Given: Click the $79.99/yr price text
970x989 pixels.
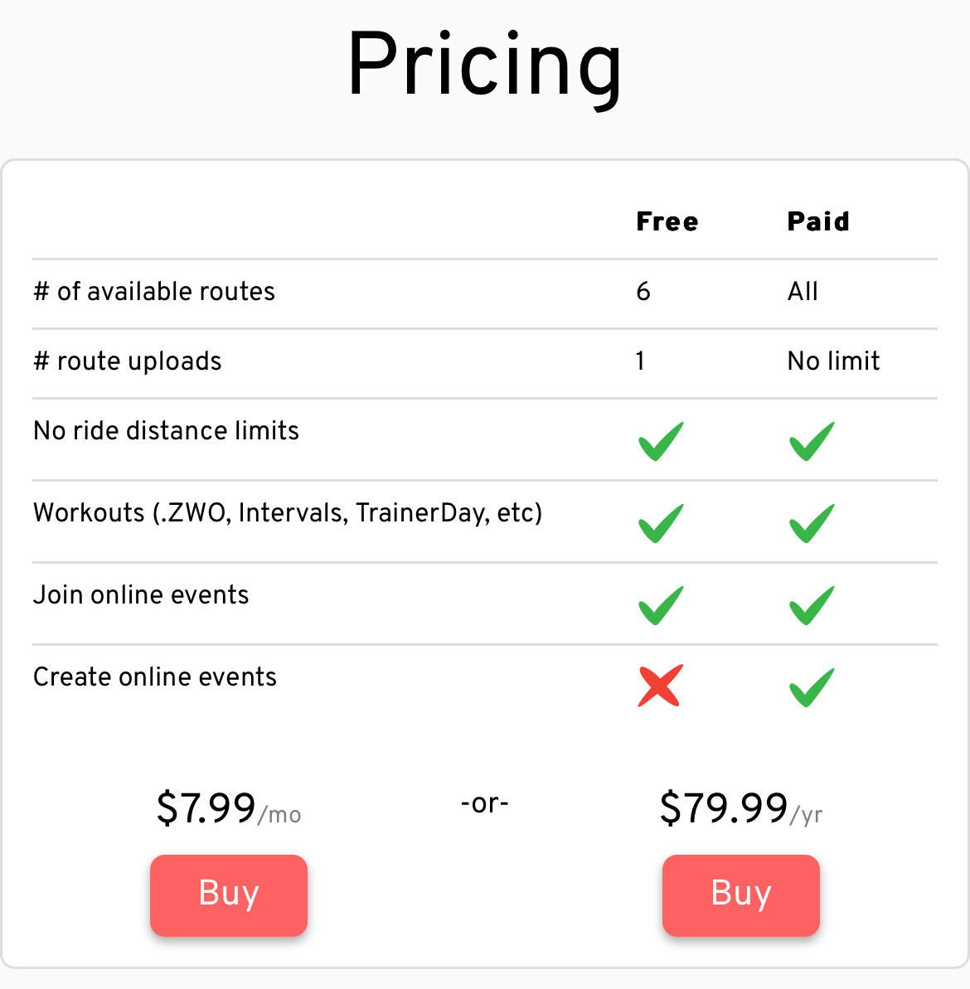Looking at the screenshot, I should 741,808.
